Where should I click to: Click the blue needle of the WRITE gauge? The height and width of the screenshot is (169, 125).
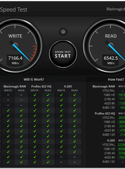tap(21, 52)
